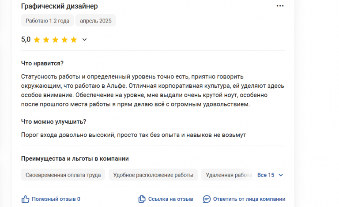Click the 'Порог входа довольно высокий' review text
Screen dimensions: 339x207
133,135
